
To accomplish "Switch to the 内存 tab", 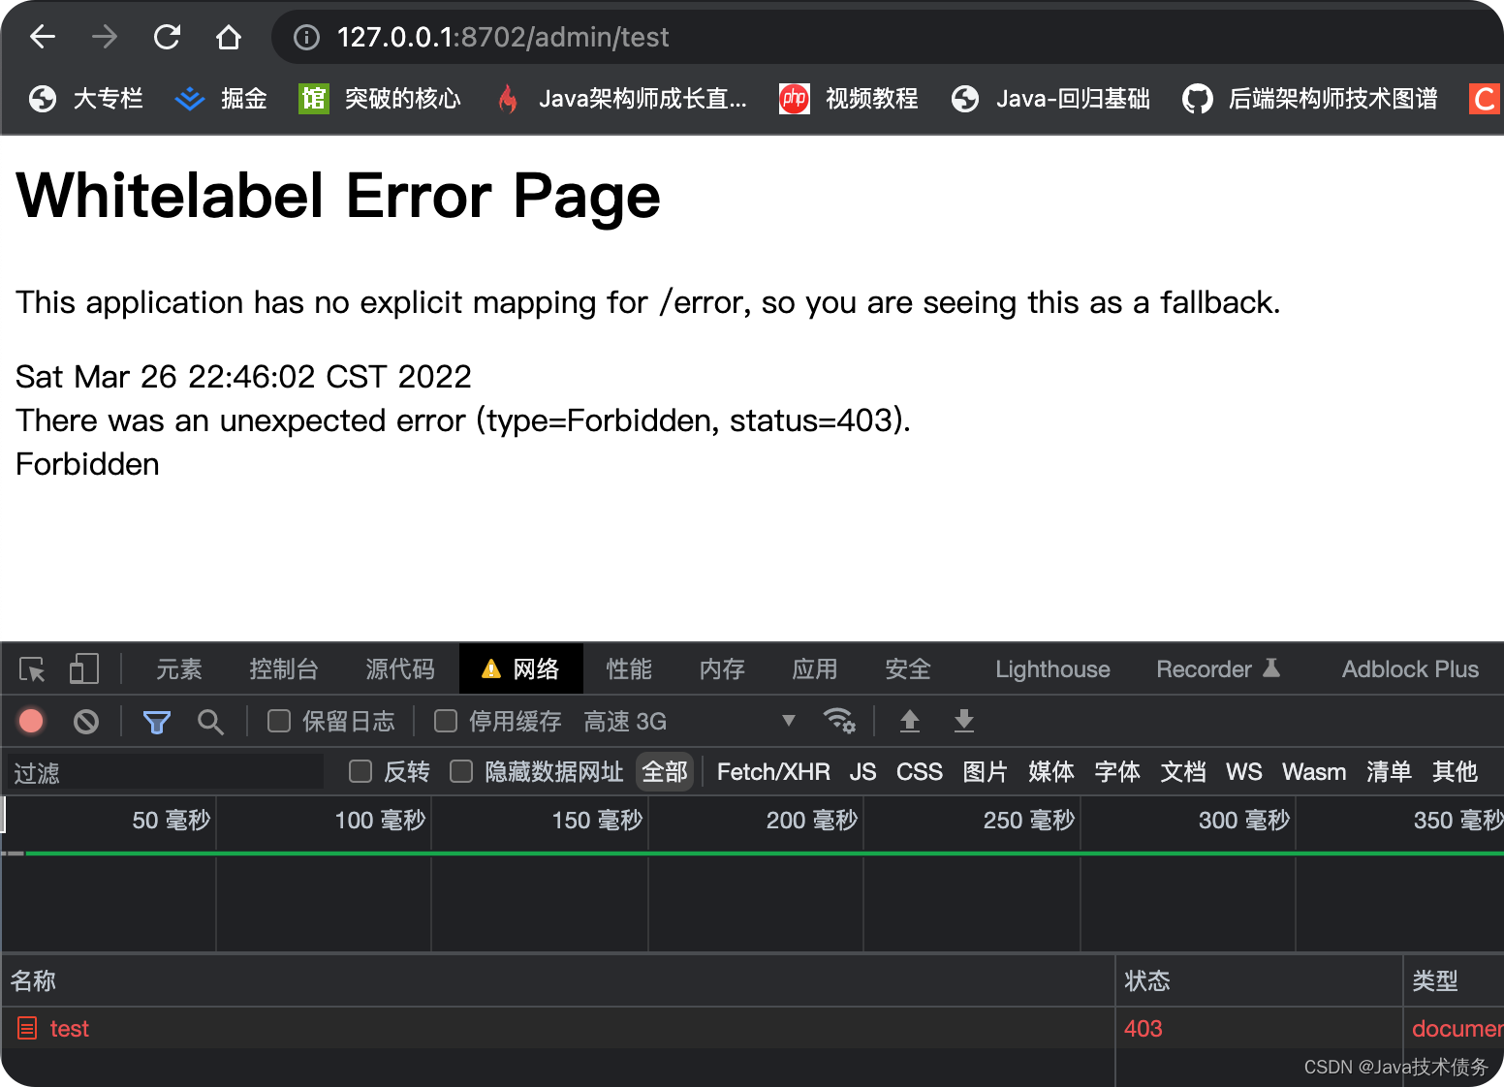I will tap(722, 669).
